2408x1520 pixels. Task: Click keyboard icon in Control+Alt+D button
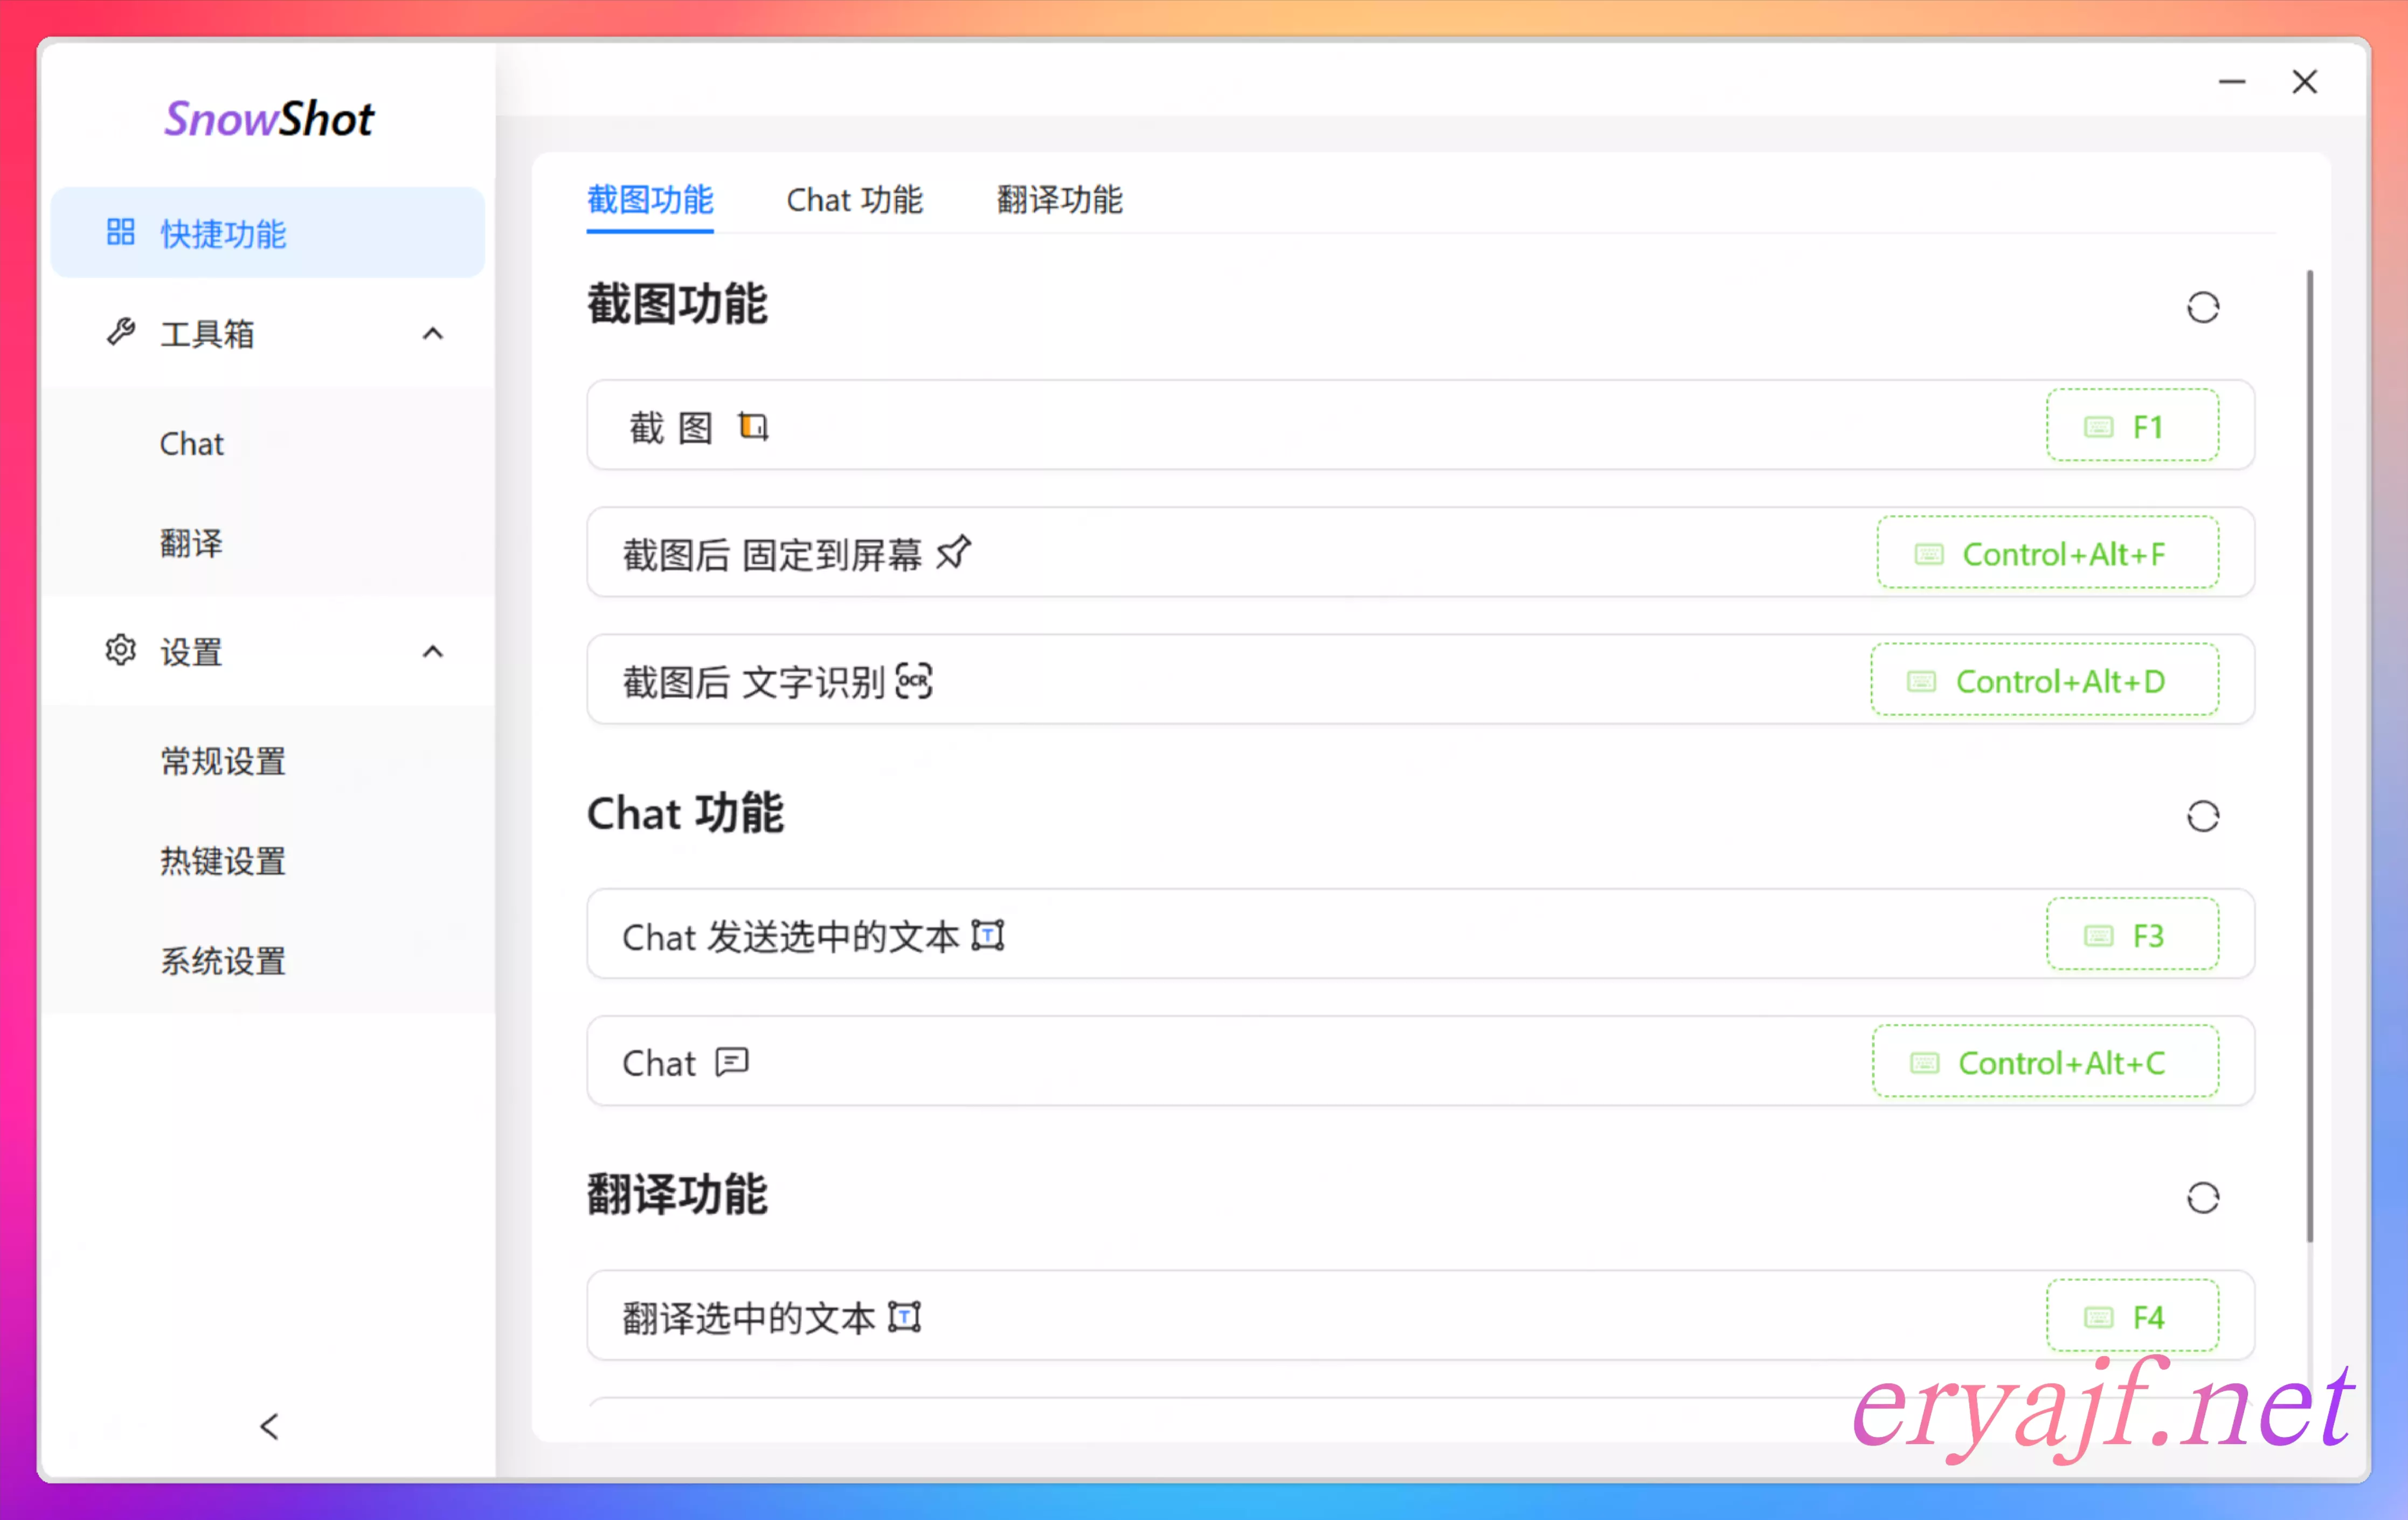pyautogui.click(x=1921, y=681)
